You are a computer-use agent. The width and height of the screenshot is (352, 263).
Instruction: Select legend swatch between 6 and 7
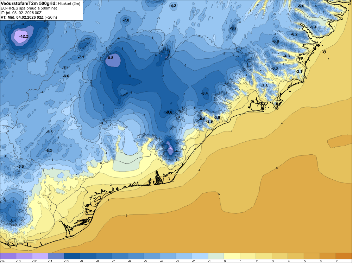328,256
